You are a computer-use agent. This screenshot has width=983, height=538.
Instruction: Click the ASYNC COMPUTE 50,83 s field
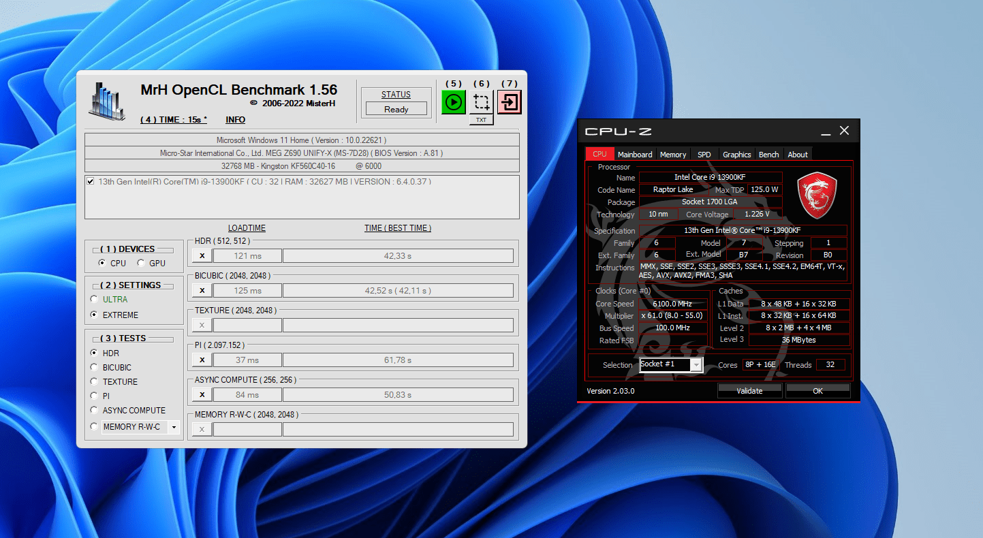[x=398, y=394]
